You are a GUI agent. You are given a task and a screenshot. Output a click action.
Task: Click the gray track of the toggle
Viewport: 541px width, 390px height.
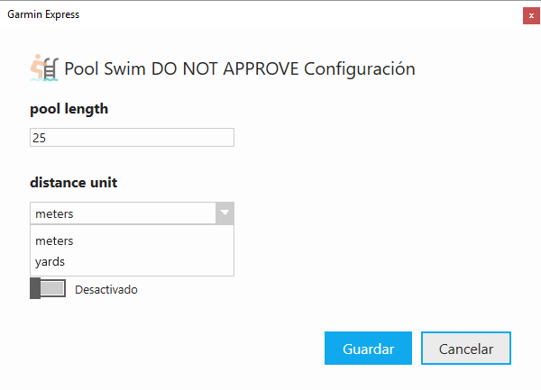point(53,288)
